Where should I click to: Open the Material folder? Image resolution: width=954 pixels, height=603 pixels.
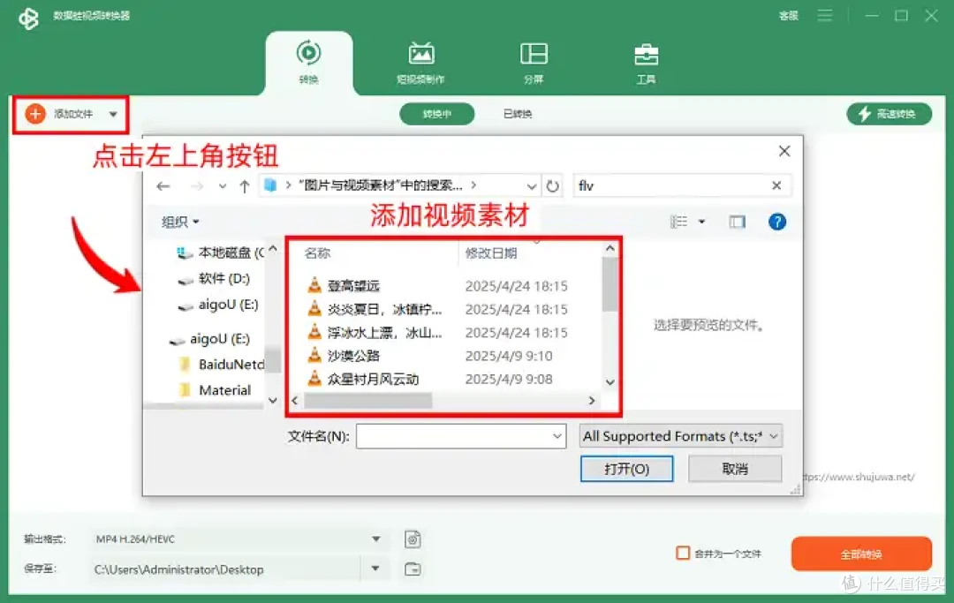coord(215,390)
